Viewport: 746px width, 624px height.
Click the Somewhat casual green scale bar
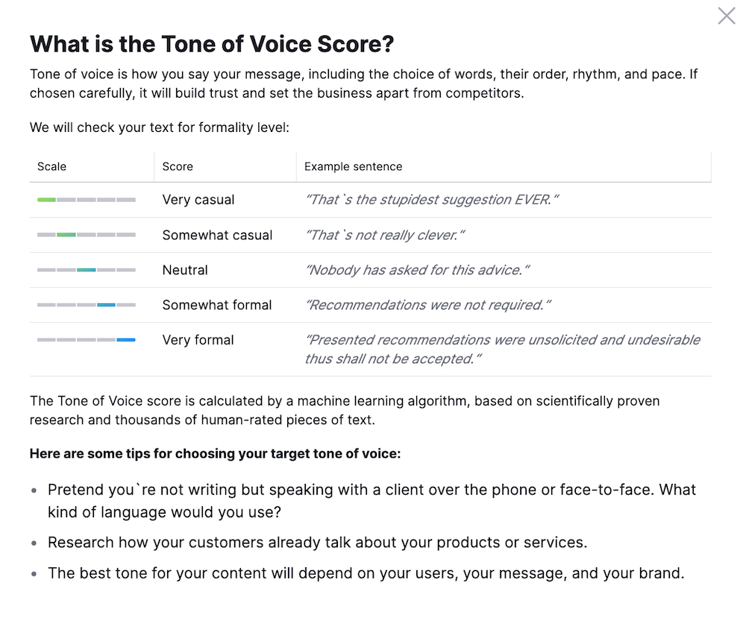[66, 235]
